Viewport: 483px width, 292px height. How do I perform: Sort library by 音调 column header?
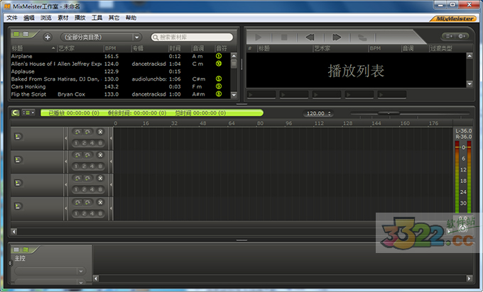pyautogui.click(x=202, y=48)
